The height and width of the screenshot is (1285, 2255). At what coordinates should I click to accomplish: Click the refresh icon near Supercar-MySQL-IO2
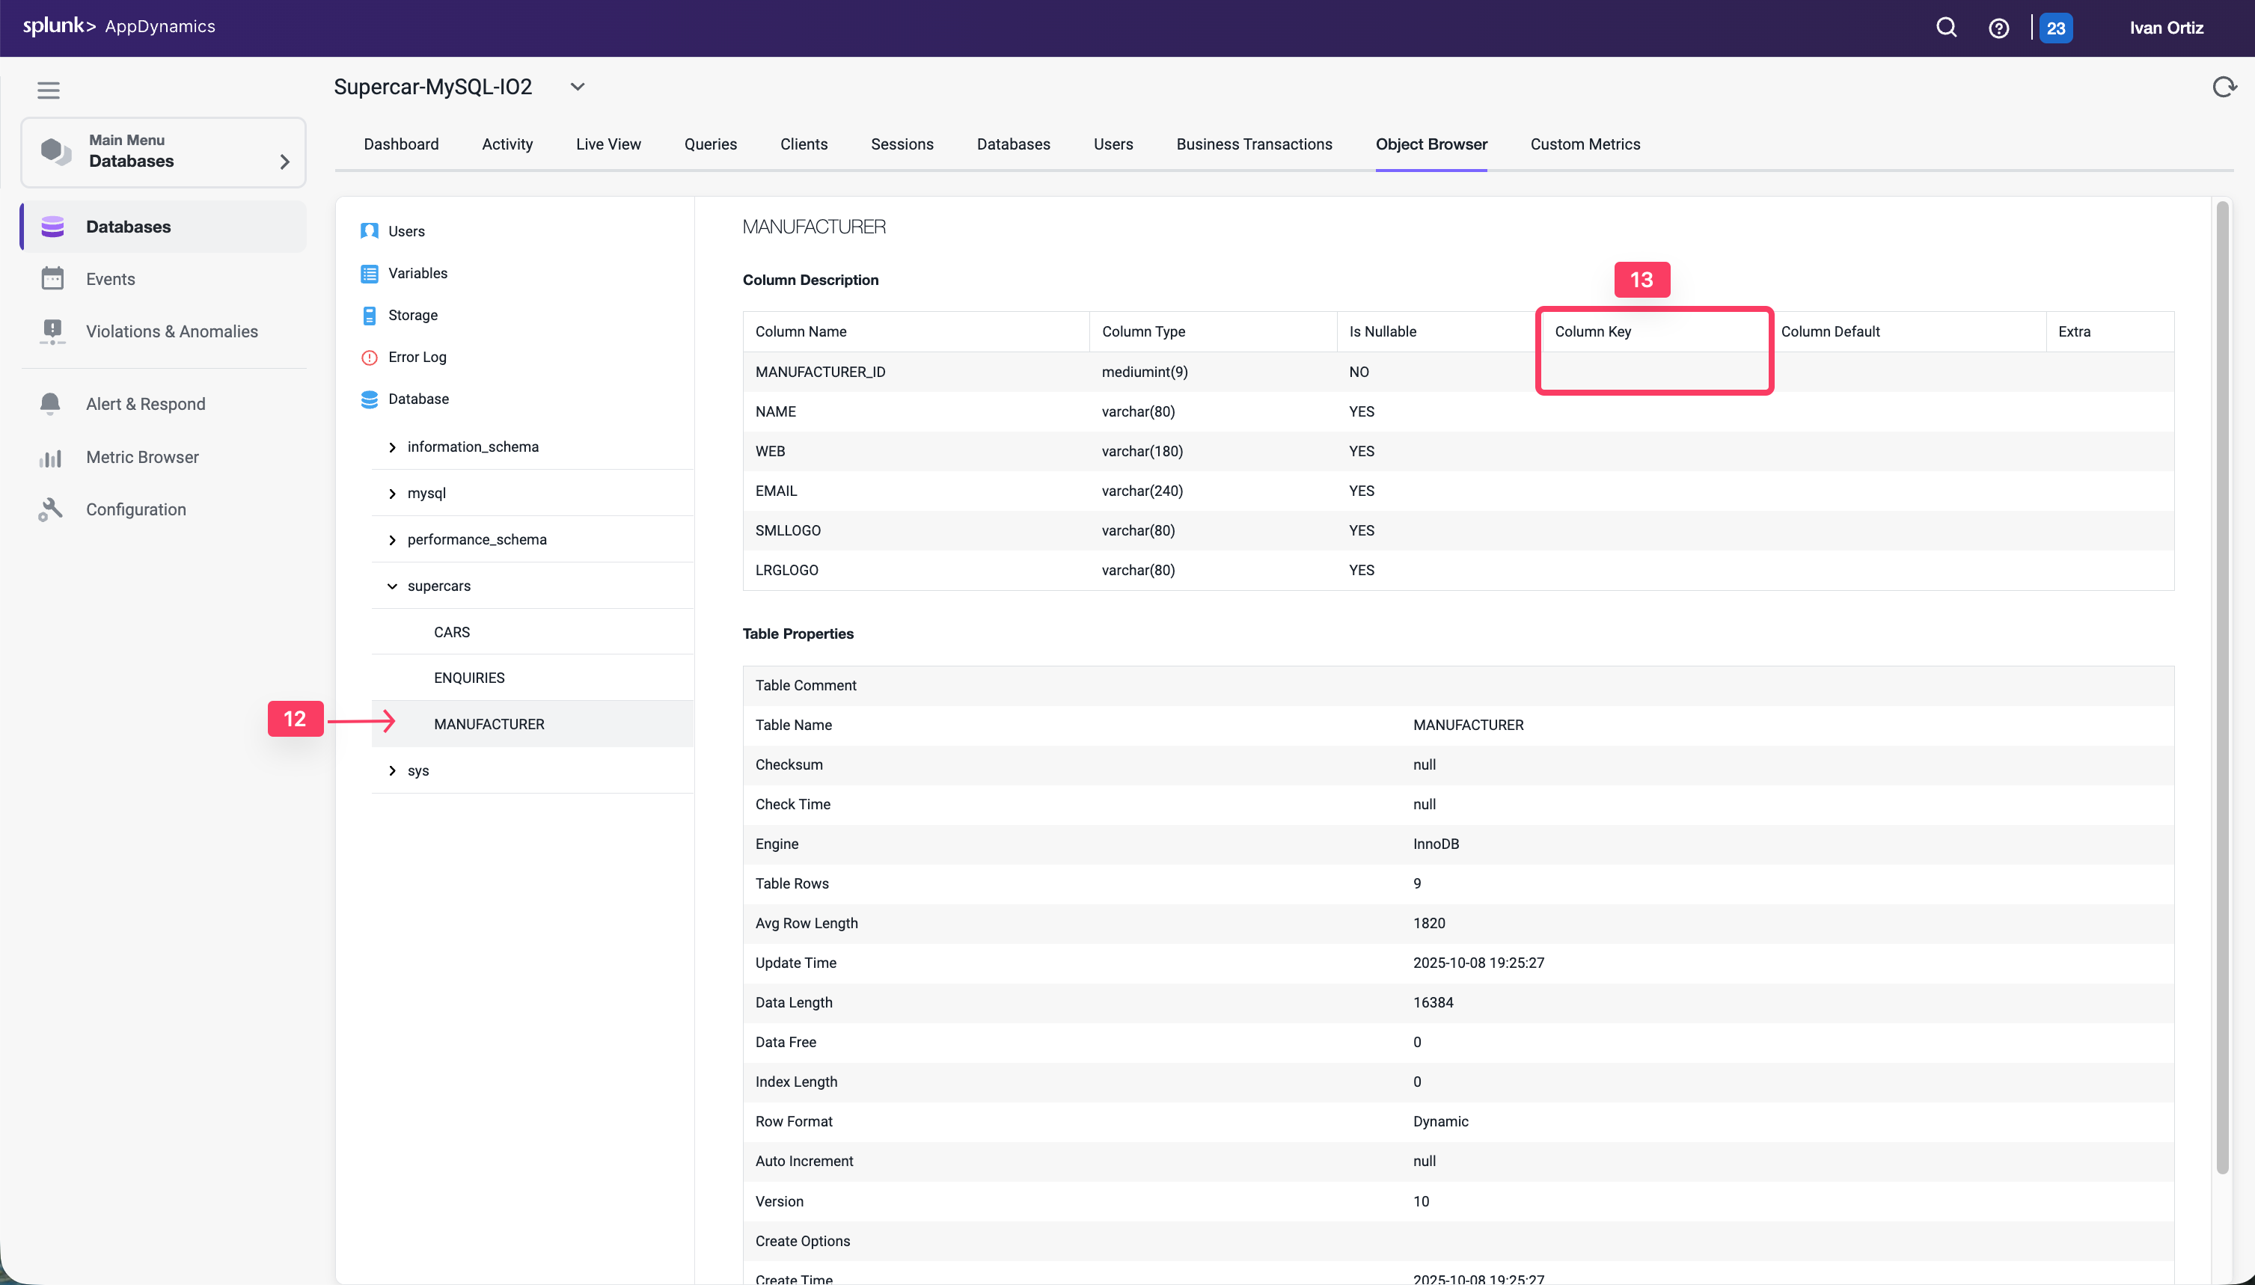pyautogui.click(x=2224, y=87)
